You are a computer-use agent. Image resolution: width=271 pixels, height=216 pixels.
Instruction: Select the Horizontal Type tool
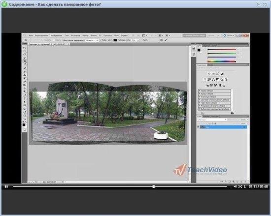(25, 99)
